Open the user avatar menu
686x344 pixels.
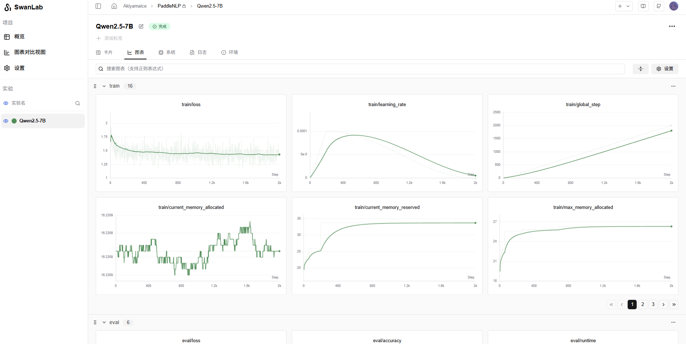(x=674, y=6)
